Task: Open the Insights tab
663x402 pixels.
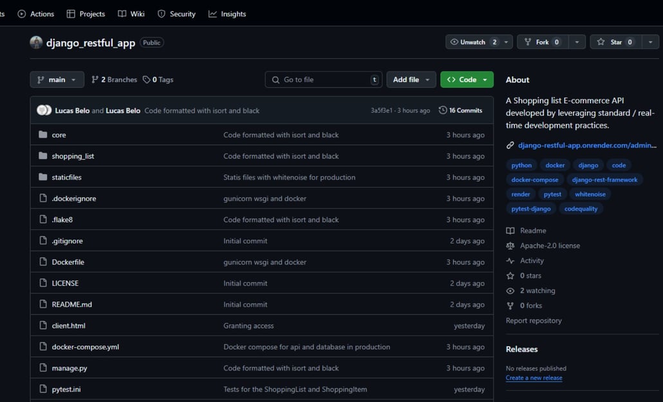Action: point(227,14)
